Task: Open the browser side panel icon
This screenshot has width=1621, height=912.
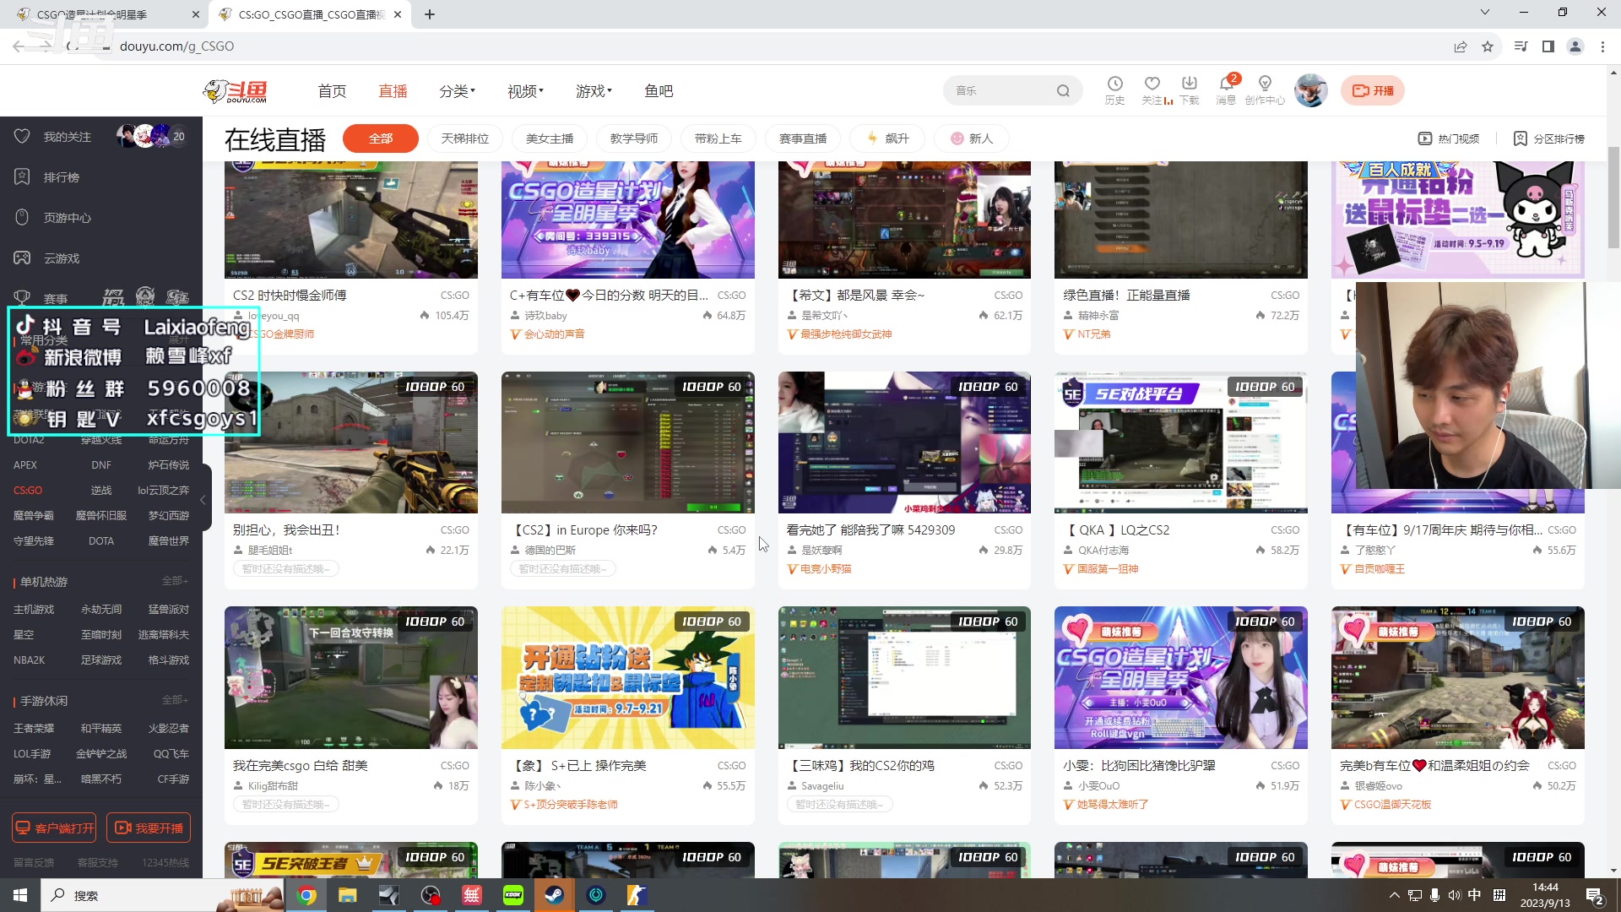Action: (x=1548, y=46)
